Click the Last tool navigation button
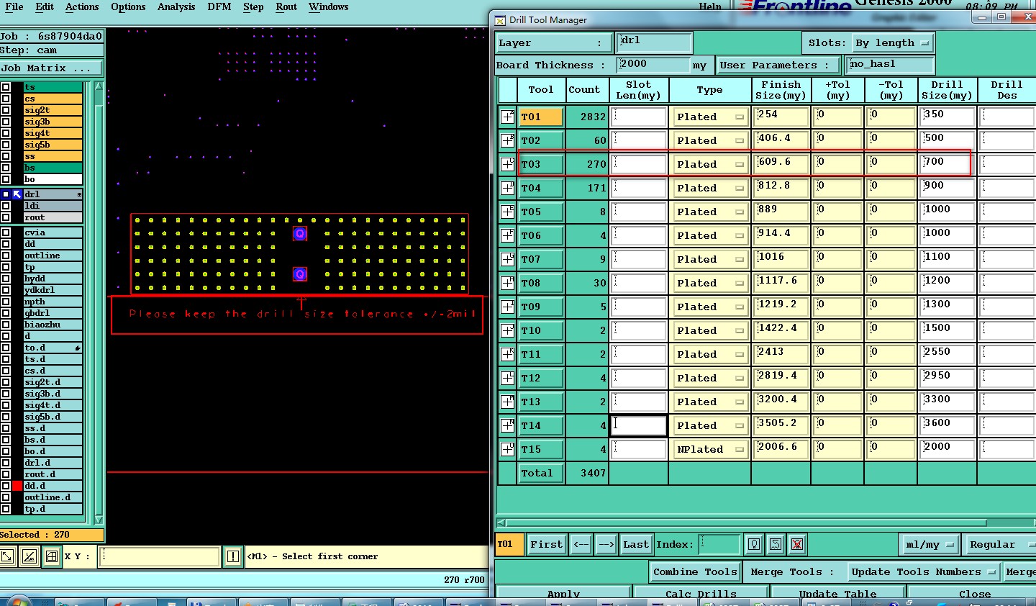The width and height of the screenshot is (1036, 606). point(636,545)
